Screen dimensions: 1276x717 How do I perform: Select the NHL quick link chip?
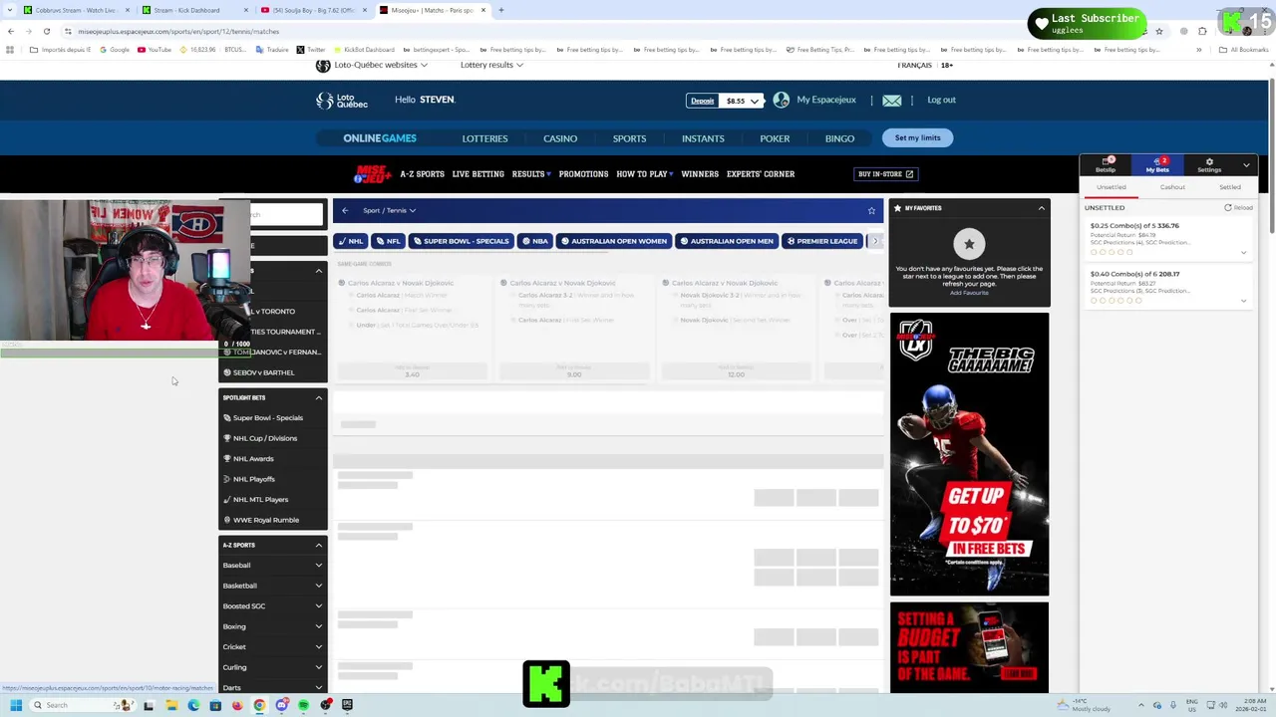click(351, 241)
